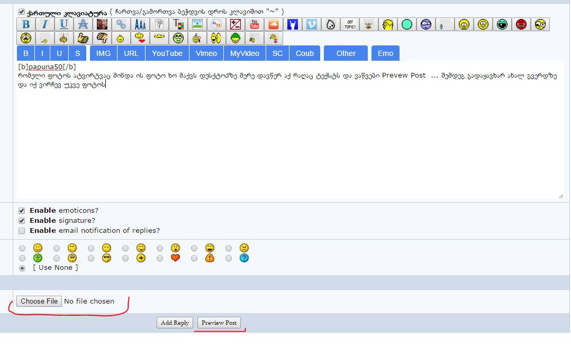Click the blue YouTube tag button
The height and width of the screenshot is (349, 571).
[x=167, y=53]
